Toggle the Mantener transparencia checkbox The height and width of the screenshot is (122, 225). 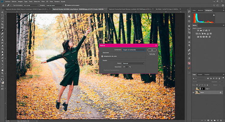[102, 70]
